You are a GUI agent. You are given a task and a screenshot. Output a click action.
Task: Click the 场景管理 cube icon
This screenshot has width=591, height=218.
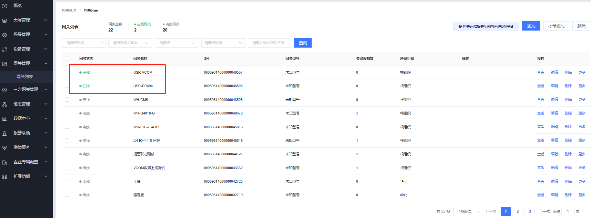coord(5,35)
